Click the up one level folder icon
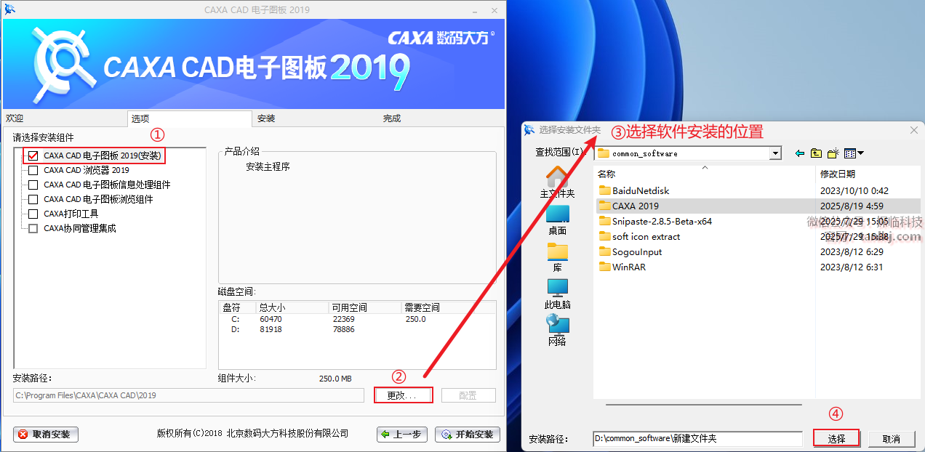 816,153
